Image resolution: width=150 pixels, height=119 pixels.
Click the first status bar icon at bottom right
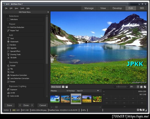point(138,110)
